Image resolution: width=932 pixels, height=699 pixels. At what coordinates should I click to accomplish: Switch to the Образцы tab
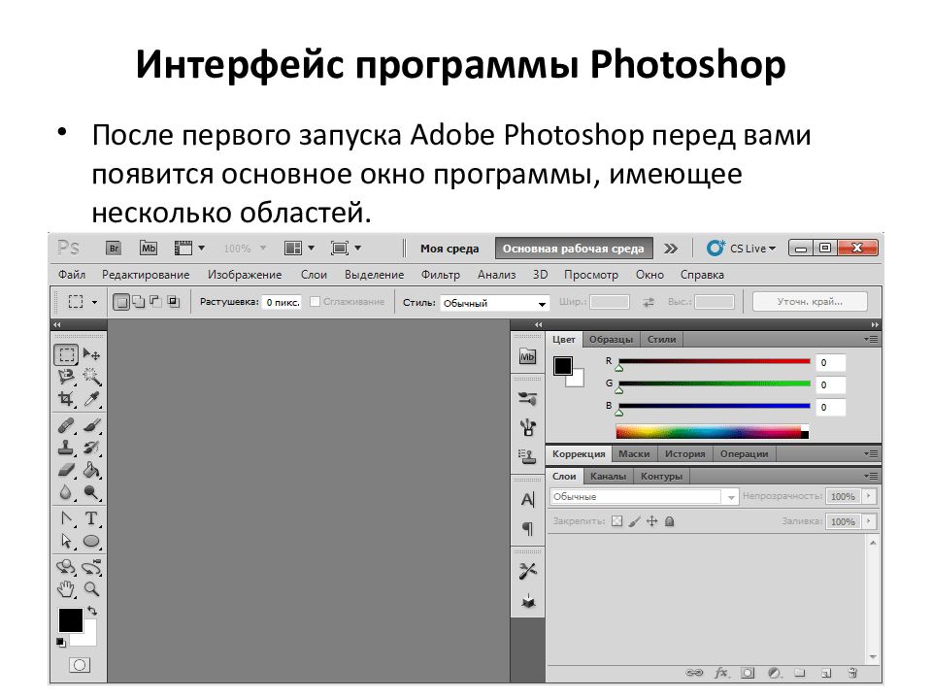pyautogui.click(x=611, y=340)
